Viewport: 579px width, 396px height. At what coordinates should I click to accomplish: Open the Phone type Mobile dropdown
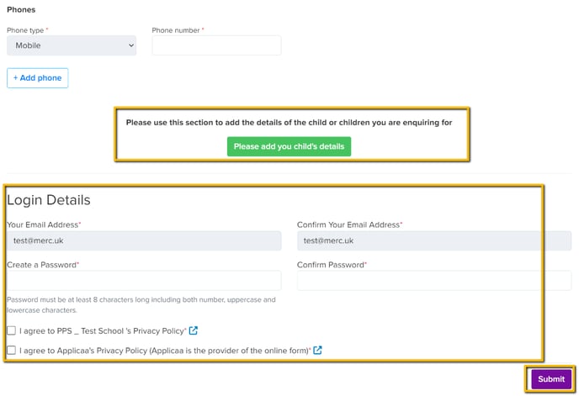point(72,45)
